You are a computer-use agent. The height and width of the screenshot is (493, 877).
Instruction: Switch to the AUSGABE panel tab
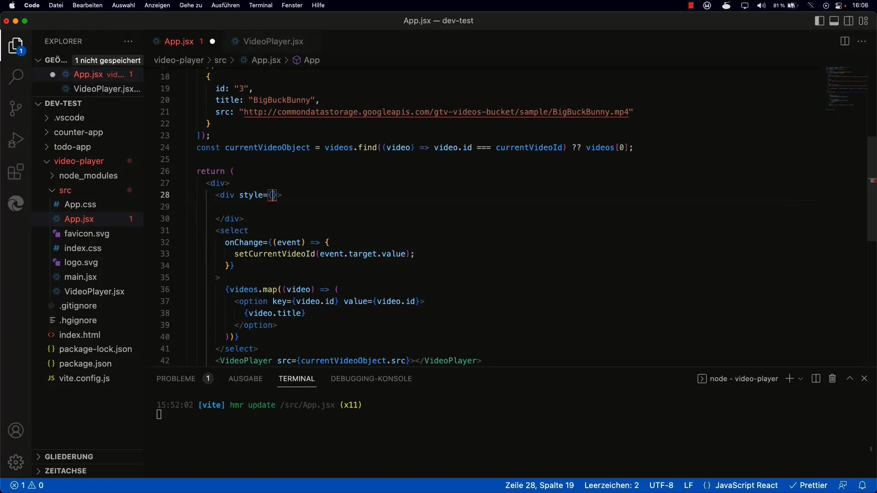click(x=245, y=378)
